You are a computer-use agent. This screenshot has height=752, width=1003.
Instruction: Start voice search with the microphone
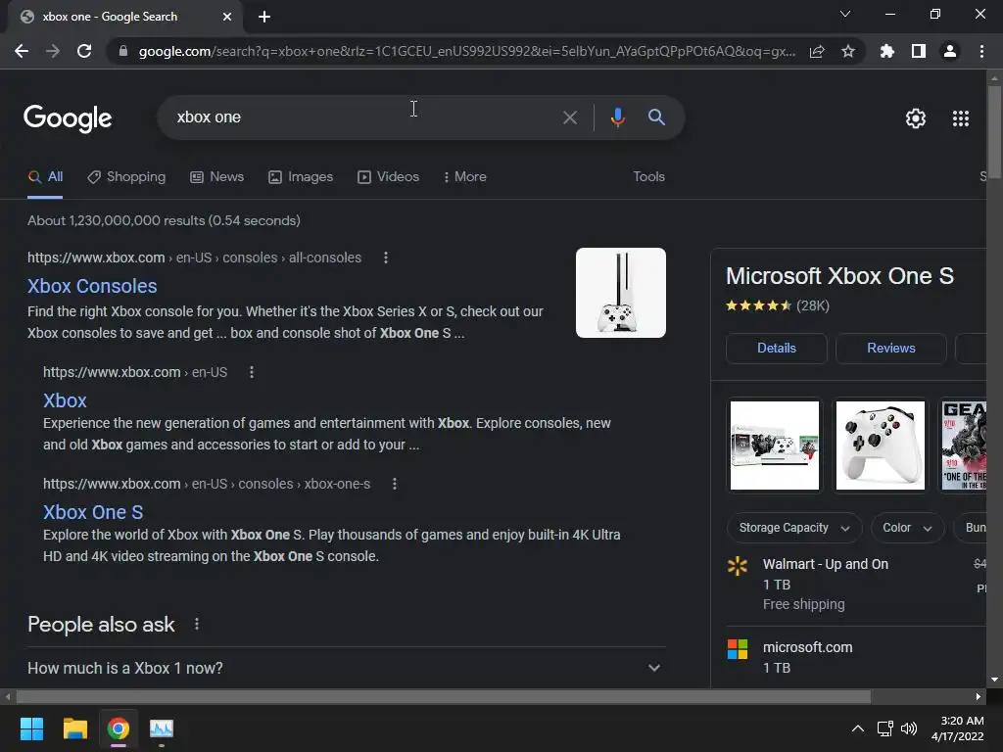(x=617, y=117)
